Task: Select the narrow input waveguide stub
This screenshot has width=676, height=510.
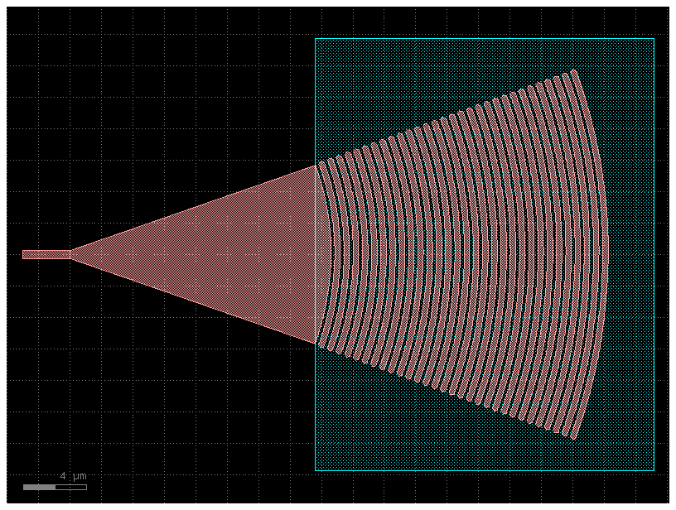Action: (x=46, y=254)
